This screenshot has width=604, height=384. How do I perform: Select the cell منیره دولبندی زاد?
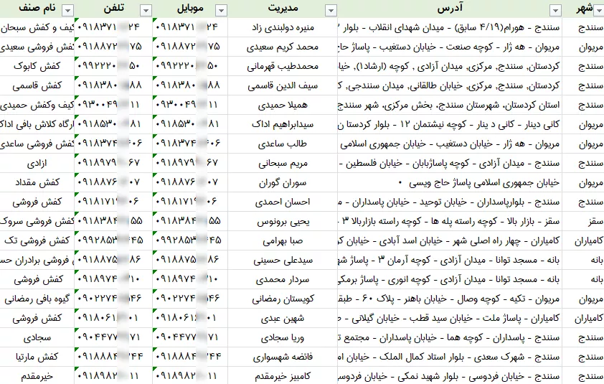tap(283, 27)
